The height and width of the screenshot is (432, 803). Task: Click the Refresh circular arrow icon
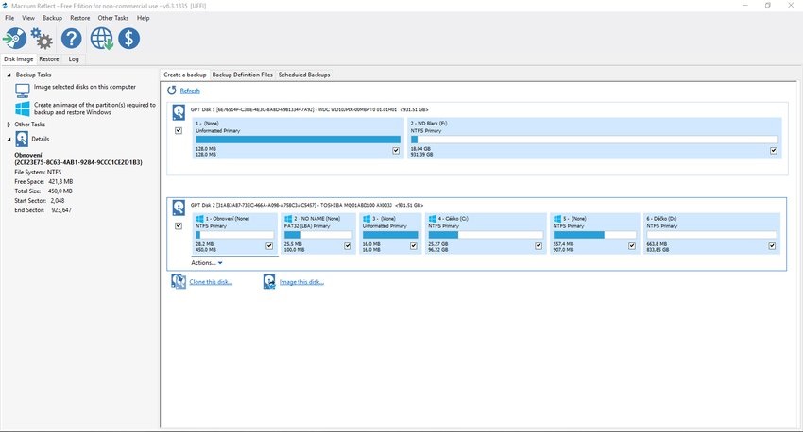(x=172, y=91)
